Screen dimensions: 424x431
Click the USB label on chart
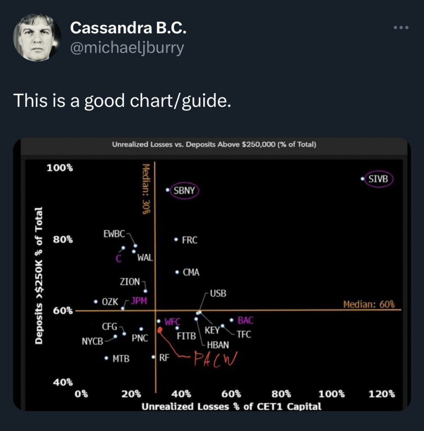pos(218,293)
